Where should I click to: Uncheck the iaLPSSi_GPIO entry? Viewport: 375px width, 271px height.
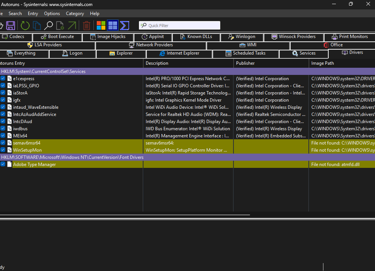point(3,85)
